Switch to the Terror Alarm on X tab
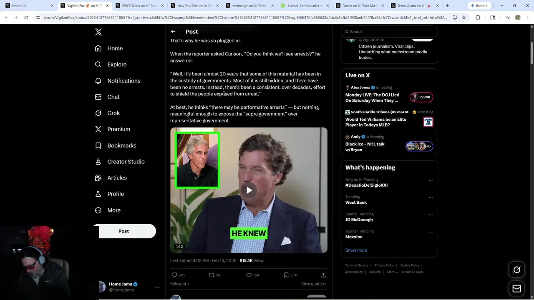This screenshot has height=300, width=534. [414, 6]
